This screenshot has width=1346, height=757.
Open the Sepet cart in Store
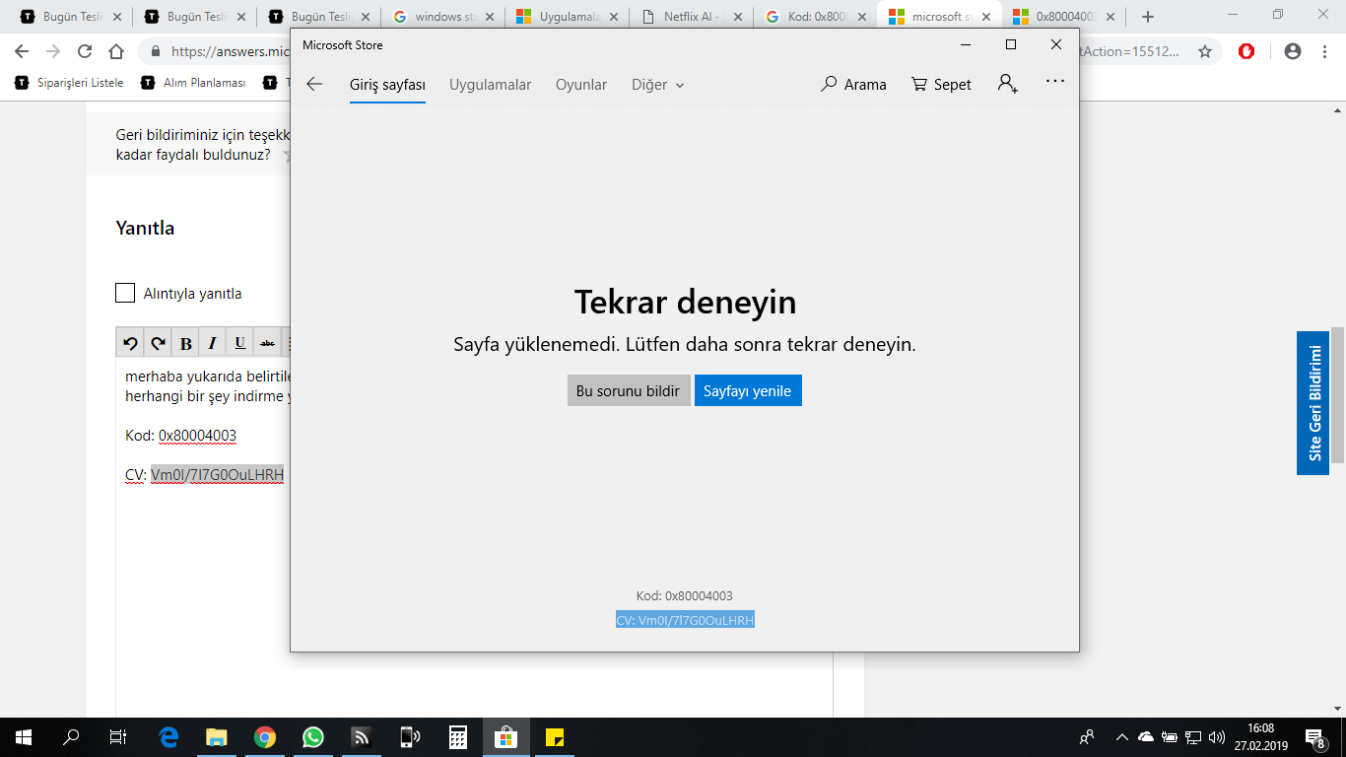[x=941, y=85]
